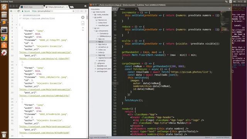
Task: Open first author_url unsplash link
Action: coord(45,53)
